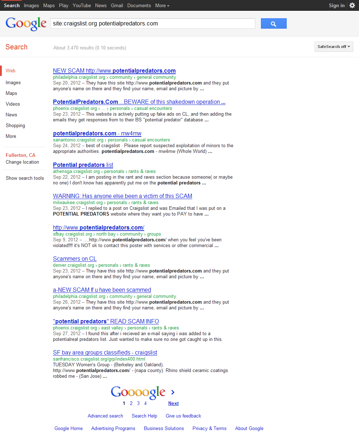This screenshot has height=439, width=359.
Task: Click the red Search heading
Action: coord(16,47)
